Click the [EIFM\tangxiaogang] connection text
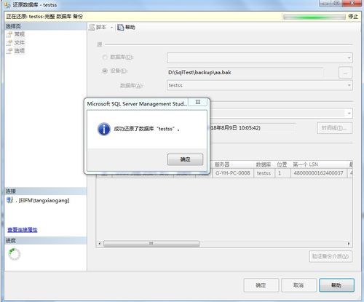This screenshot has height=302, width=364. point(44,201)
